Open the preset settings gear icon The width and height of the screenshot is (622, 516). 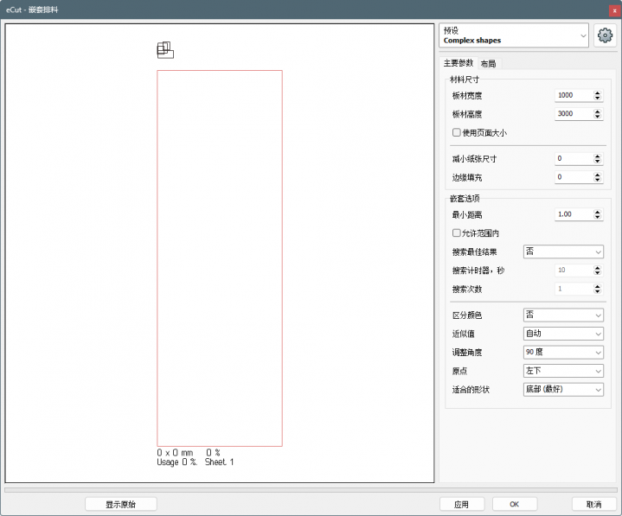(605, 35)
